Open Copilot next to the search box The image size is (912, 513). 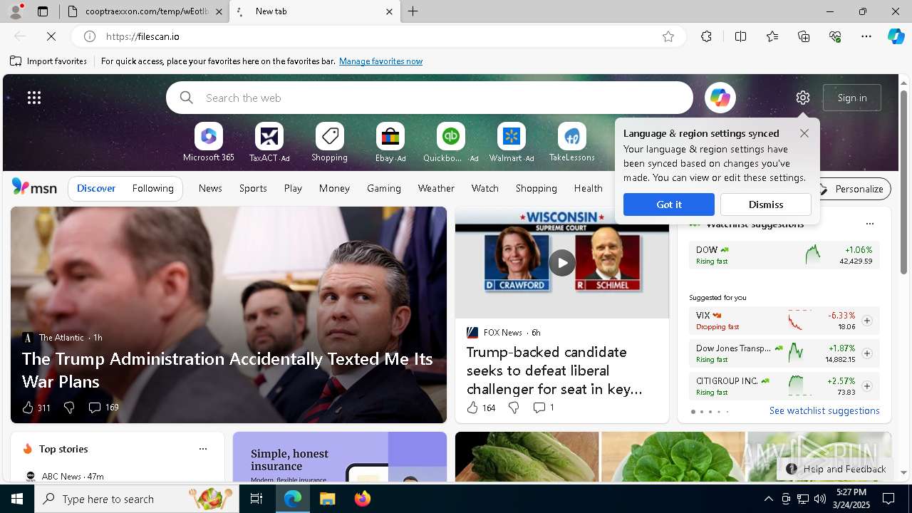[x=720, y=98]
